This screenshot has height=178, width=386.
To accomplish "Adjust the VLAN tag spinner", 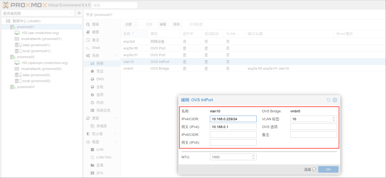I will [x=334, y=119].
